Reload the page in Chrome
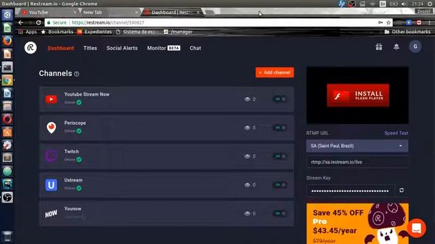 39,22
